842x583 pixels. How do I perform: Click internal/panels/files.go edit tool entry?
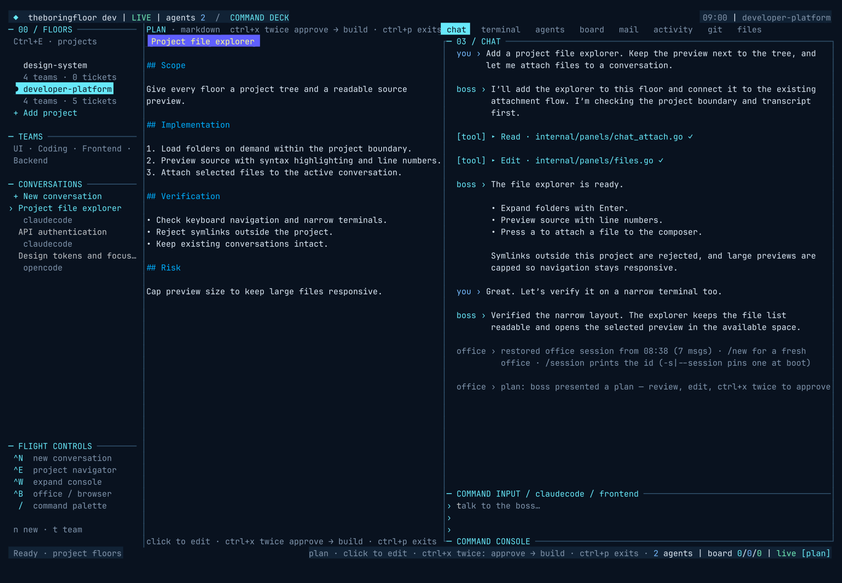click(560, 160)
